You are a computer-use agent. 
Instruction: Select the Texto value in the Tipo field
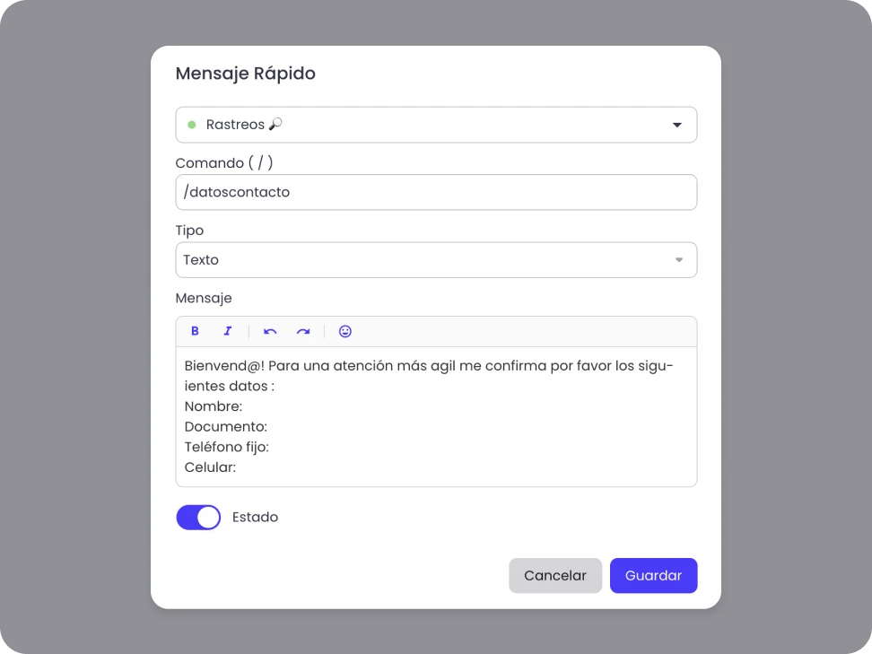201,259
